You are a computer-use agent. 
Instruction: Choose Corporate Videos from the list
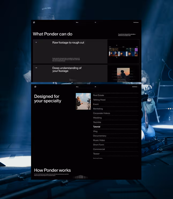click(101, 113)
